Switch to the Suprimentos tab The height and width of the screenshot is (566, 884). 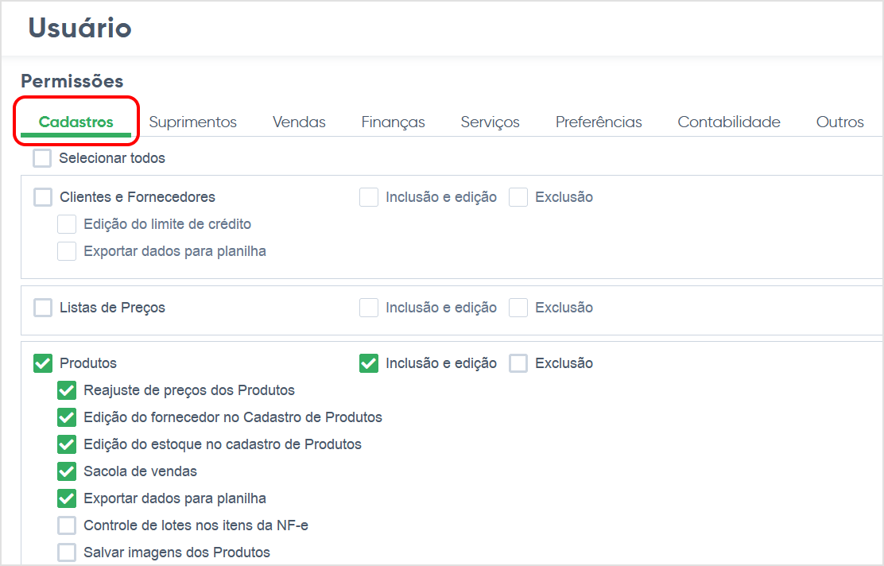193,122
